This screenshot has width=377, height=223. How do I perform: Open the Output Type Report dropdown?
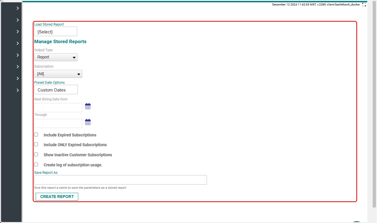(56, 57)
